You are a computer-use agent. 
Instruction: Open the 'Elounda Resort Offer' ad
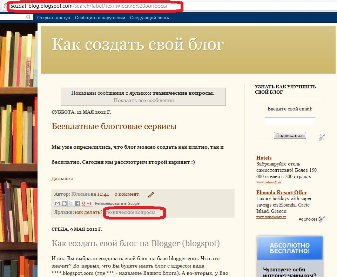coord(281,192)
